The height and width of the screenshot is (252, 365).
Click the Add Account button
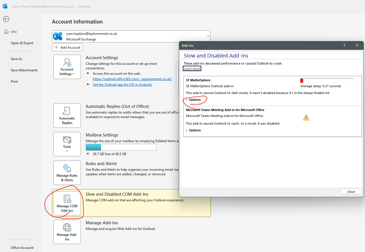(68, 47)
